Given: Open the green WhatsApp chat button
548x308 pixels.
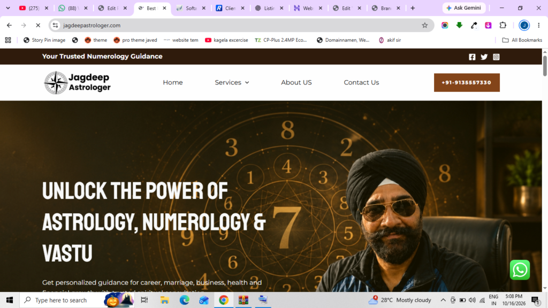Looking at the screenshot, I should (520, 270).
